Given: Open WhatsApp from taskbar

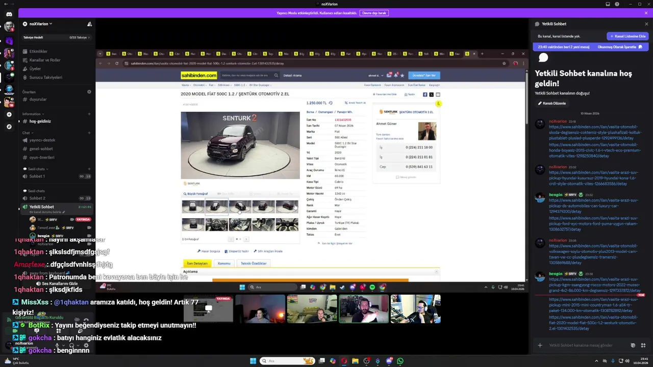Looking at the screenshot, I should 400,361.
